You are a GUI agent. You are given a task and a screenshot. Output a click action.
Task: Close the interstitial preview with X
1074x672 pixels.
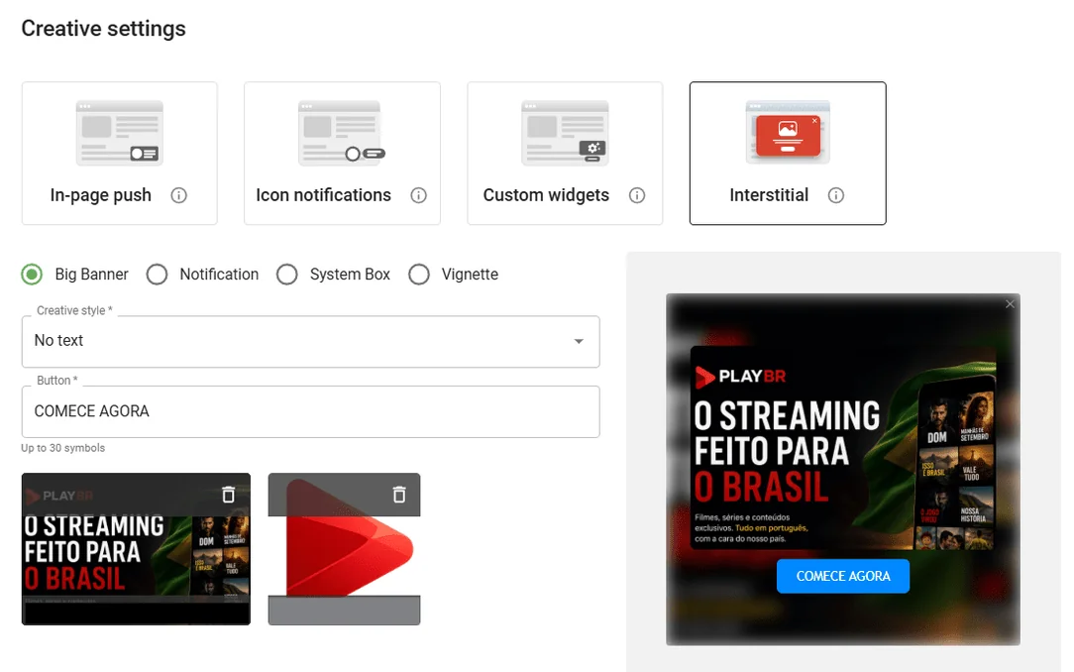(1010, 304)
